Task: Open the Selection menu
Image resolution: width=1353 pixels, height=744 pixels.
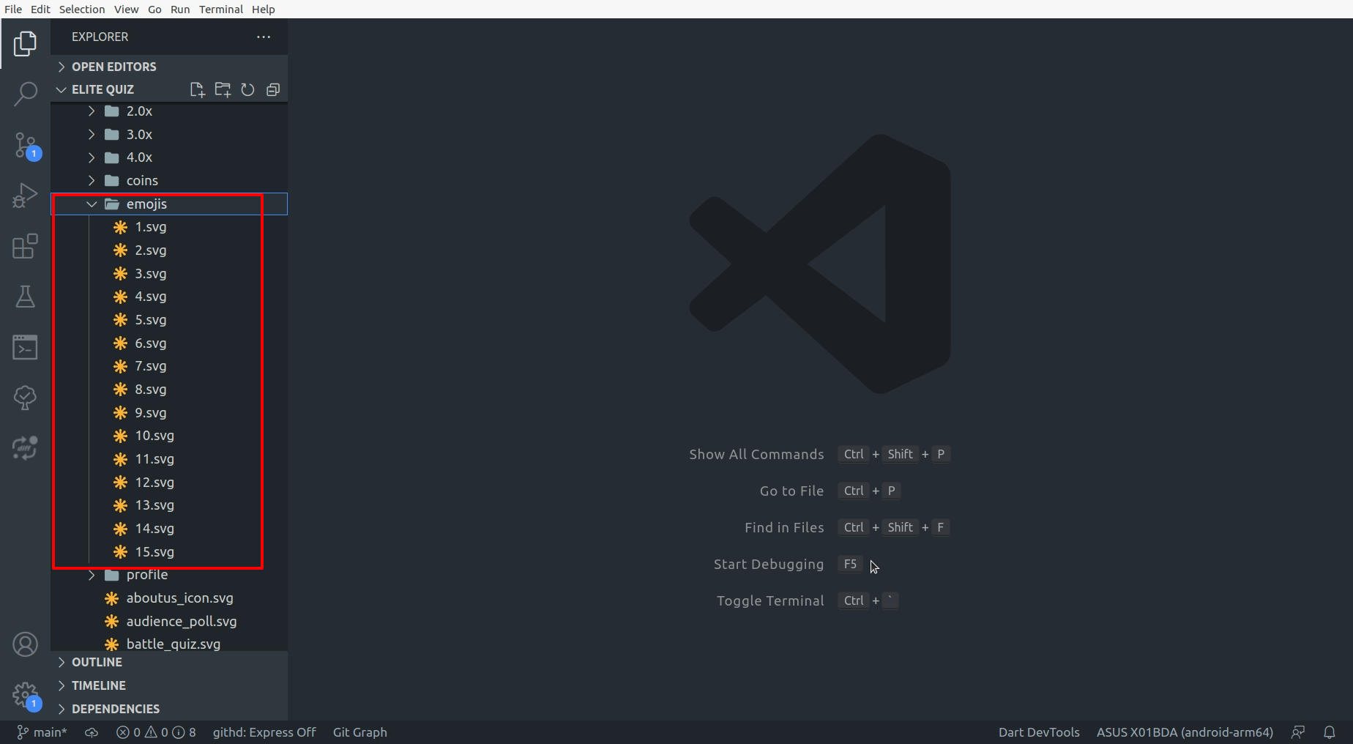Action: 81,10
